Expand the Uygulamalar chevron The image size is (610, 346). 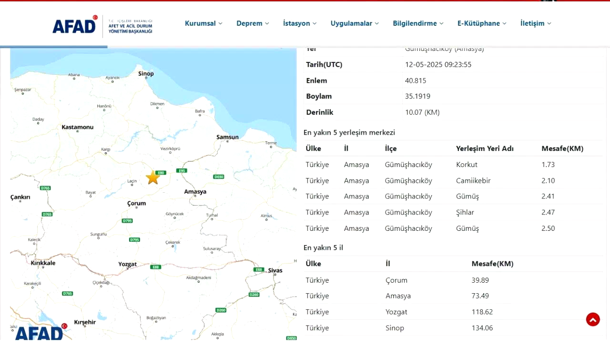pos(376,23)
